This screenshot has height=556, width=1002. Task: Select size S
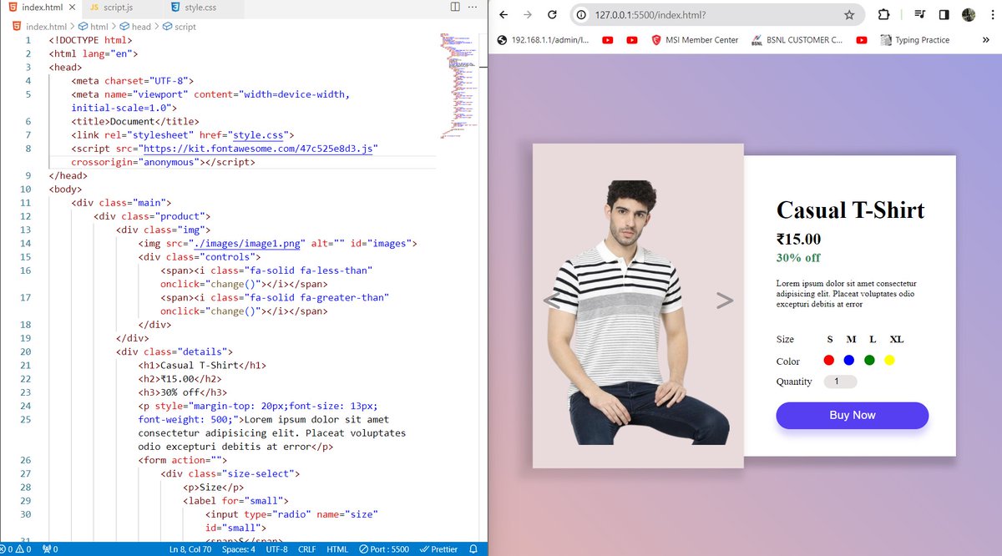click(x=830, y=339)
